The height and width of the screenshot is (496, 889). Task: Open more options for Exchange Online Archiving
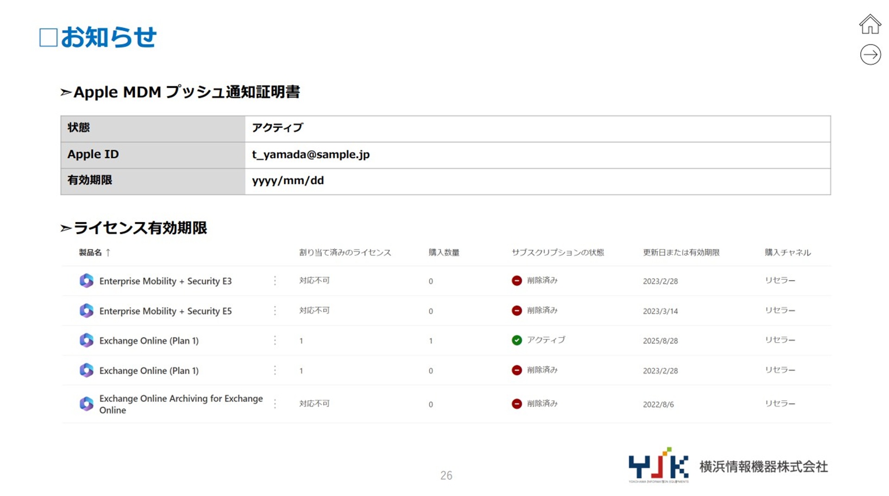pyautogui.click(x=275, y=404)
